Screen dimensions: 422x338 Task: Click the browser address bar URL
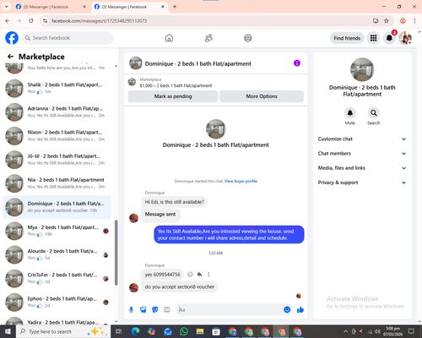(100, 21)
